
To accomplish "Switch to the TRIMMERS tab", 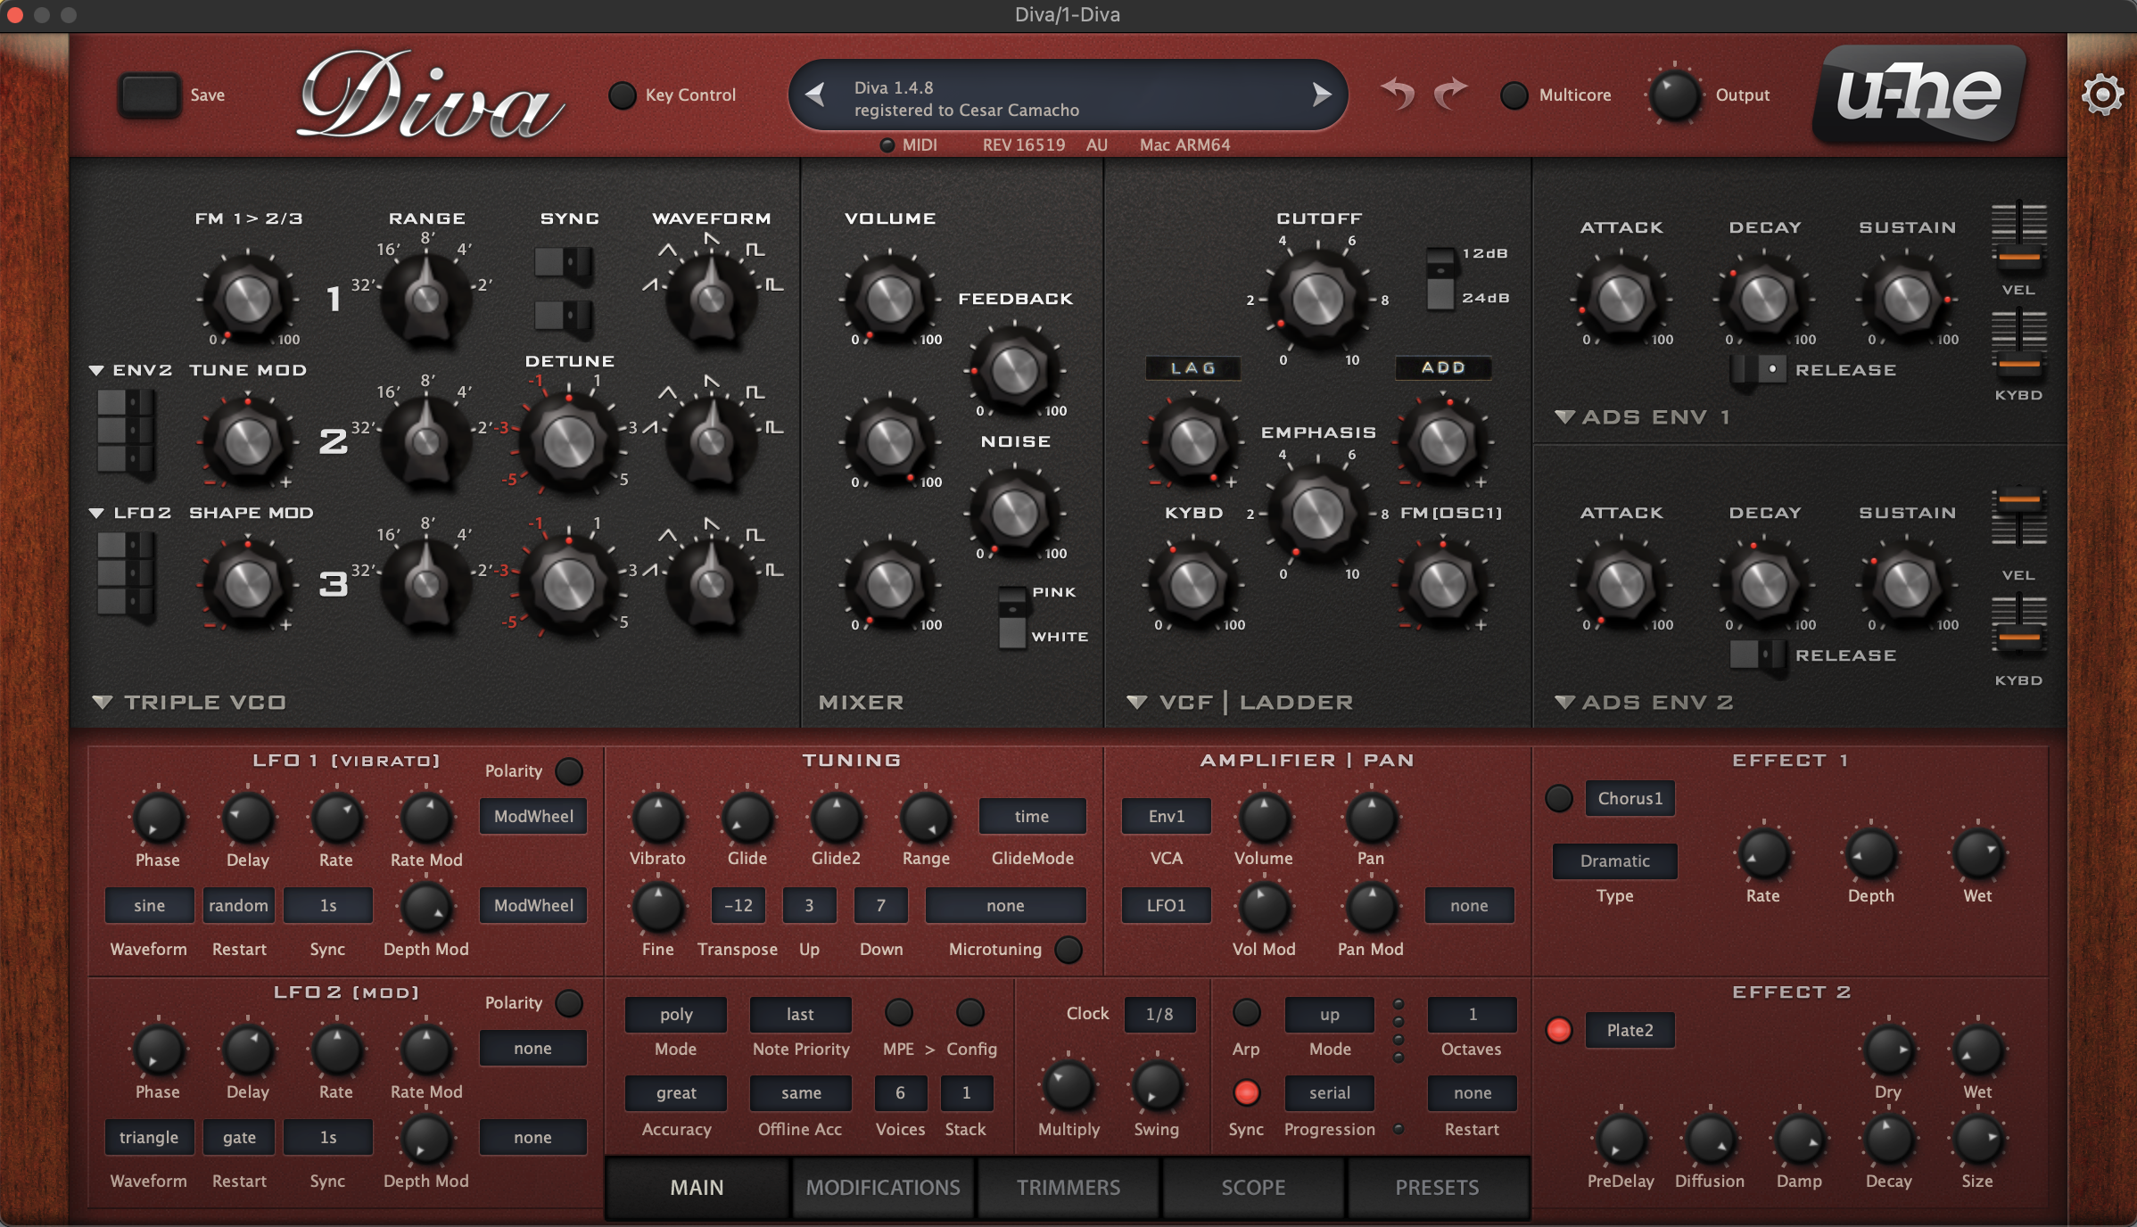I will [x=1068, y=1187].
